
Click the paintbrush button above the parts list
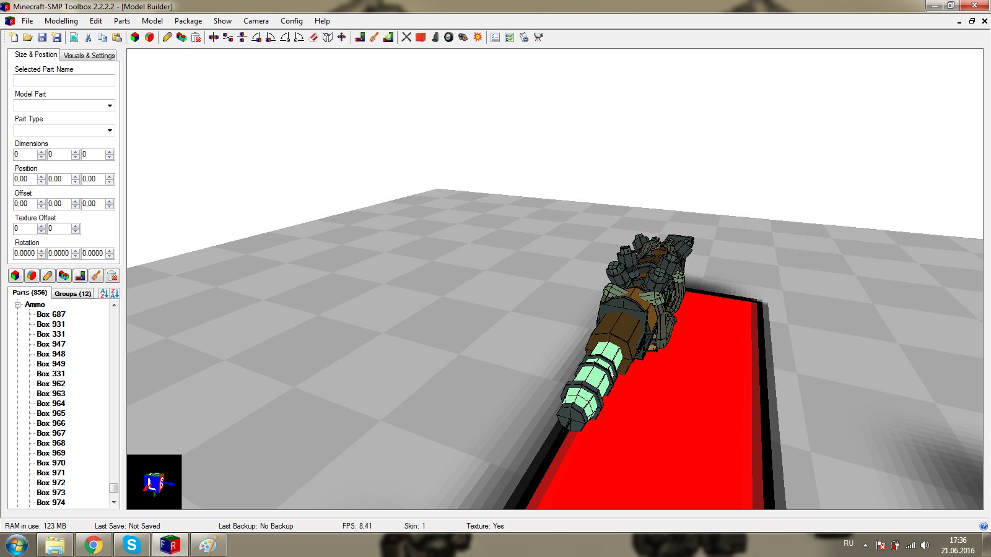(x=96, y=276)
